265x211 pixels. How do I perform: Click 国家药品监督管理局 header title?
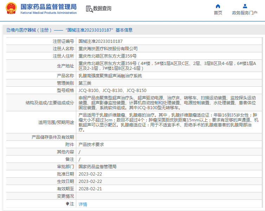[x=49, y=7]
